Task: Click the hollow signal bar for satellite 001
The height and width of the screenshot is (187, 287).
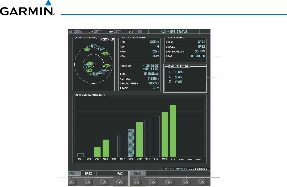Action: coord(81,155)
